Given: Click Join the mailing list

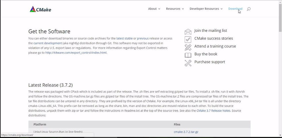Looking at the screenshot, I should pos(211,31).
